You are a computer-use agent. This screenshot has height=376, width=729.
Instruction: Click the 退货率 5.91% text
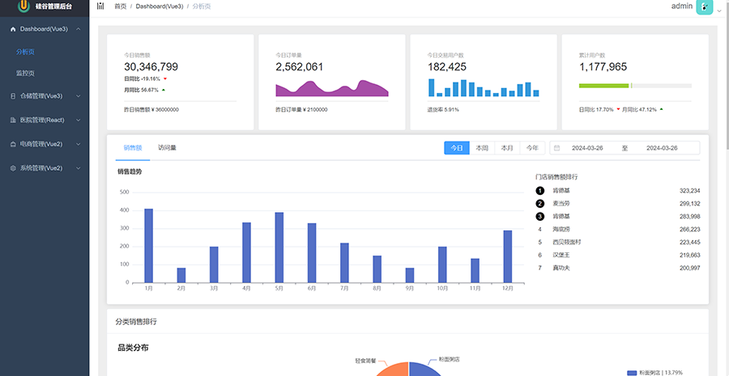pyautogui.click(x=443, y=110)
